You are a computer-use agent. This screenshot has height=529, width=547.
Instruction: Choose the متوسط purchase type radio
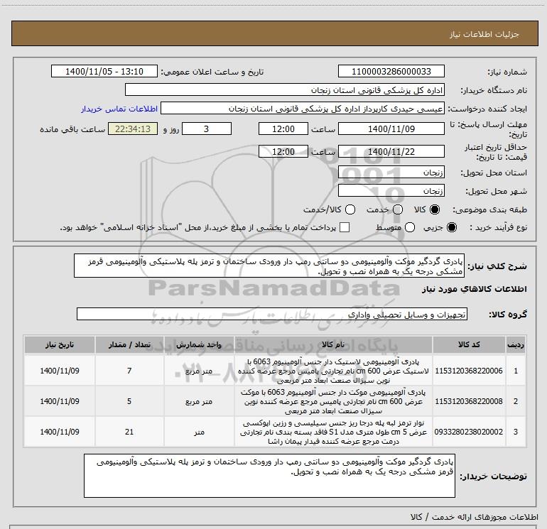410,227
